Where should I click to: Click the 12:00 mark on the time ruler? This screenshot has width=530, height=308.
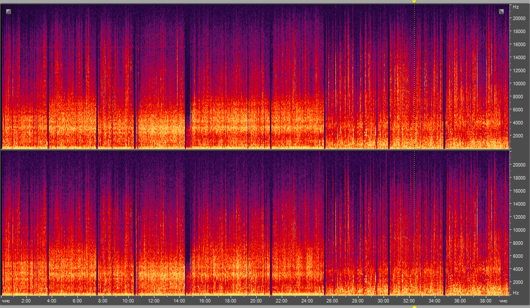tap(154, 301)
